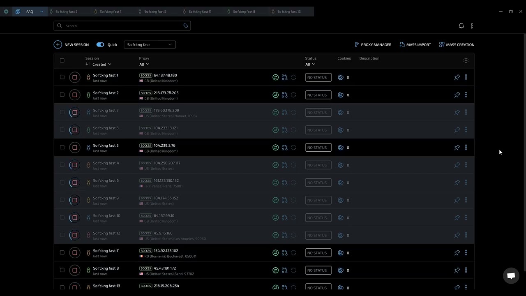This screenshot has height=296, width=526.
Task: Open top-right kebab menu near bell
Action: click(x=472, y=25)
